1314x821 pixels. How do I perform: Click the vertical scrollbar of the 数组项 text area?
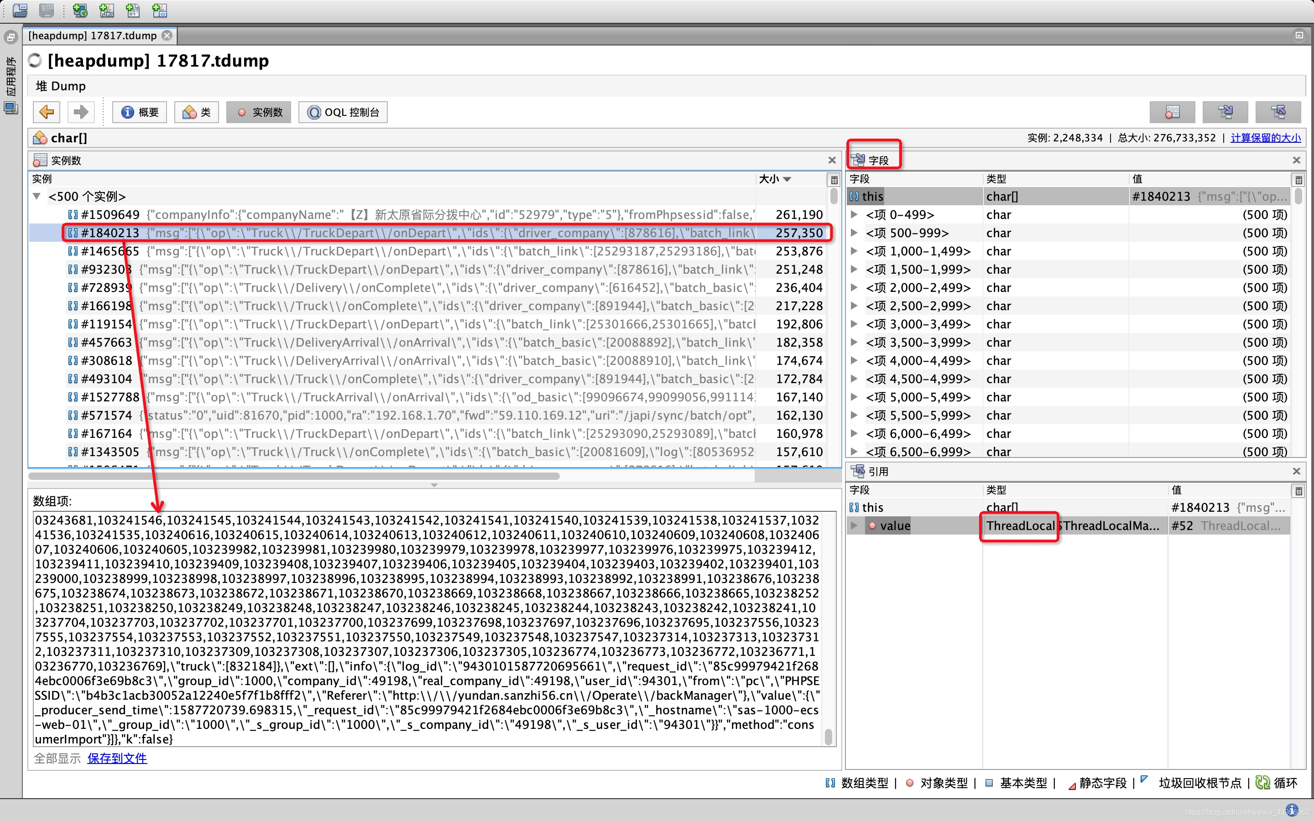829,737
